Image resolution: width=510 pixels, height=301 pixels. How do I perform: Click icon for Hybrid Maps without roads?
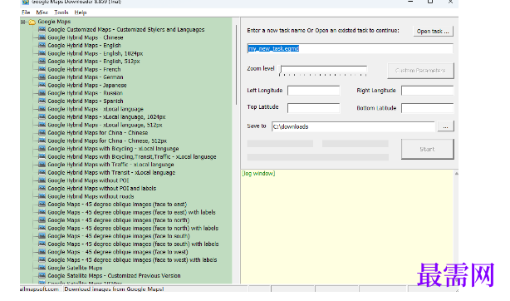42,196
